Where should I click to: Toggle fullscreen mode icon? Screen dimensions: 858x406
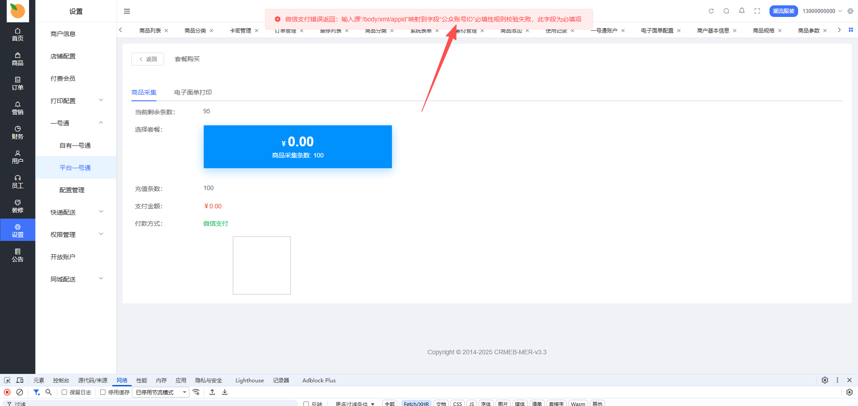tap(757, 11)
